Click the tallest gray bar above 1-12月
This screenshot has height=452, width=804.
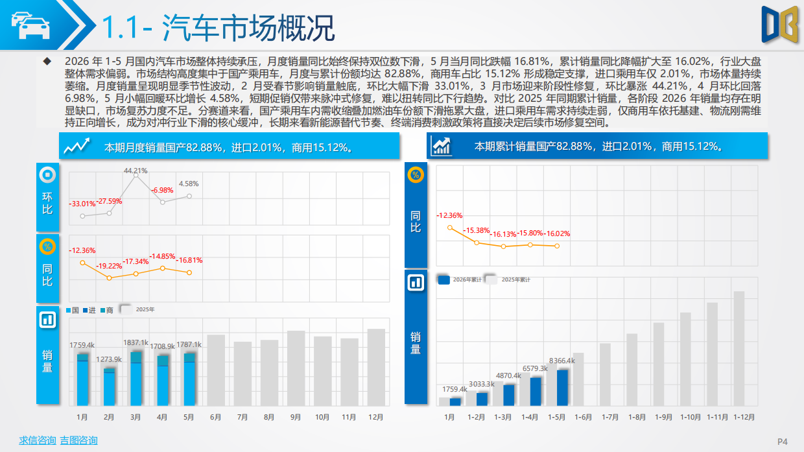click(x=739, y=349)
